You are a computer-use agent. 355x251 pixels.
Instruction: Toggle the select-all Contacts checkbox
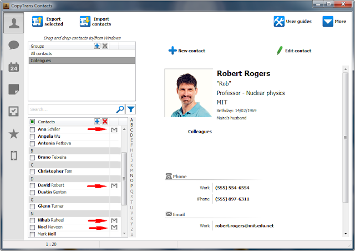point(32,122)
